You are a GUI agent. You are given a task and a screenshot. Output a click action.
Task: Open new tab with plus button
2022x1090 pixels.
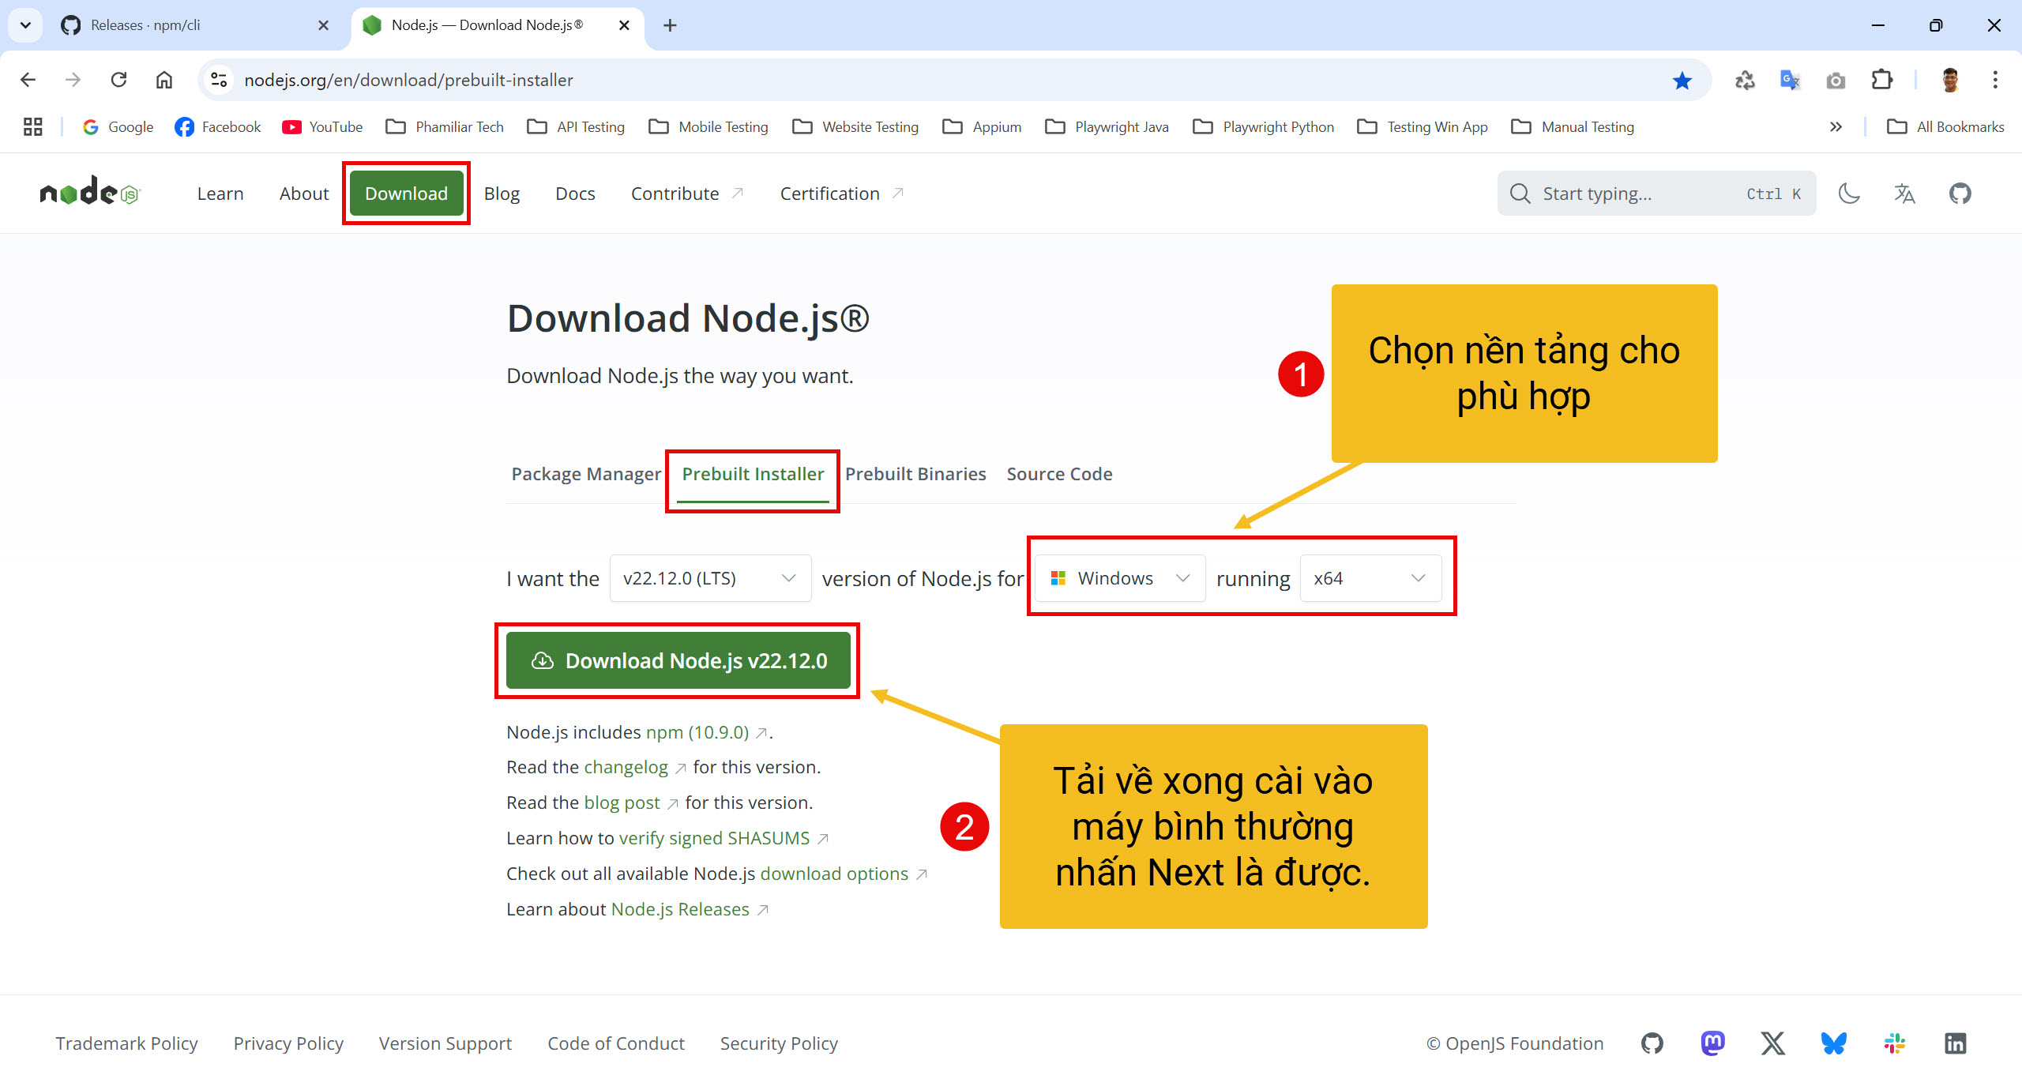(670, 25)
